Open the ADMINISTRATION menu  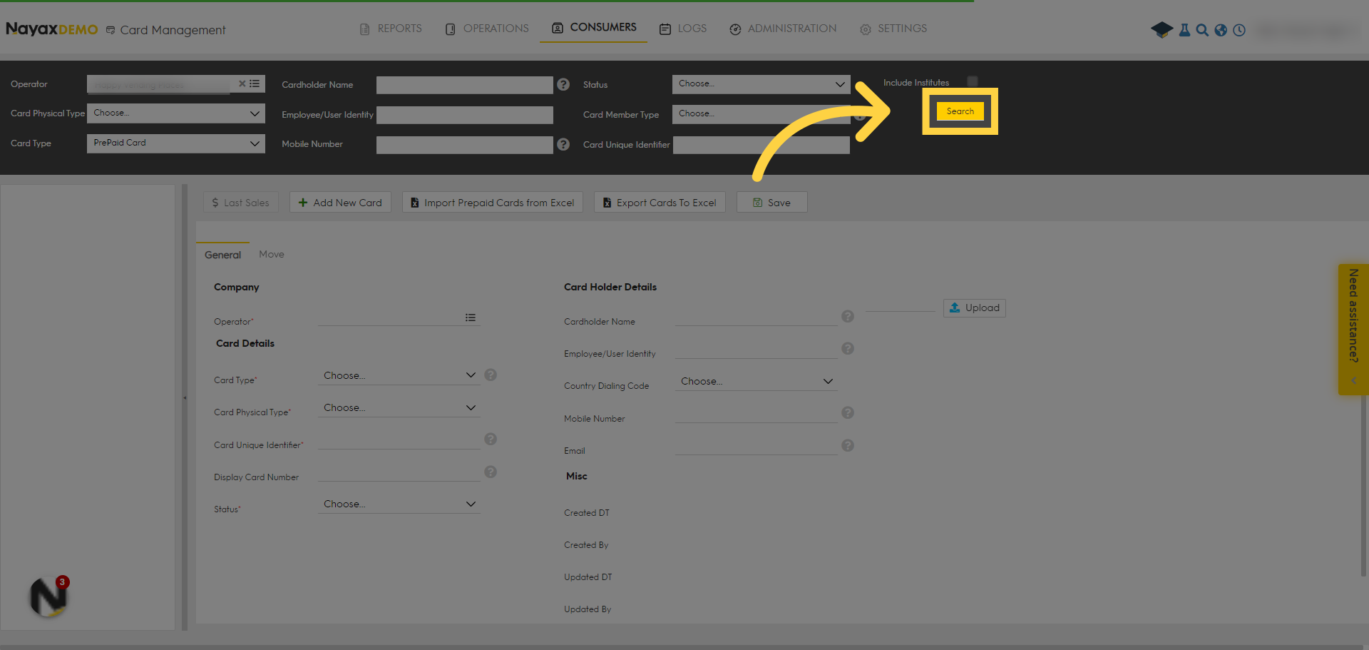coord(783,29)
